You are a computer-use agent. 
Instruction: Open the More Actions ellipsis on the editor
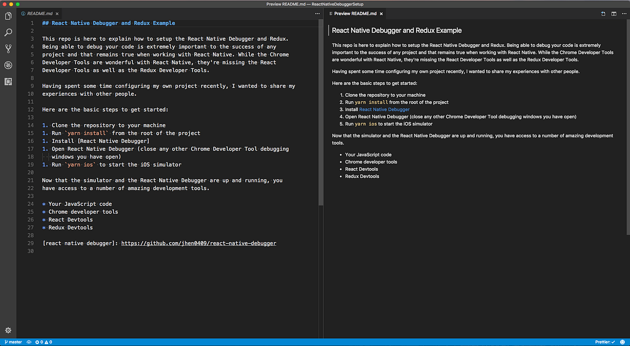tap(317, 14)
